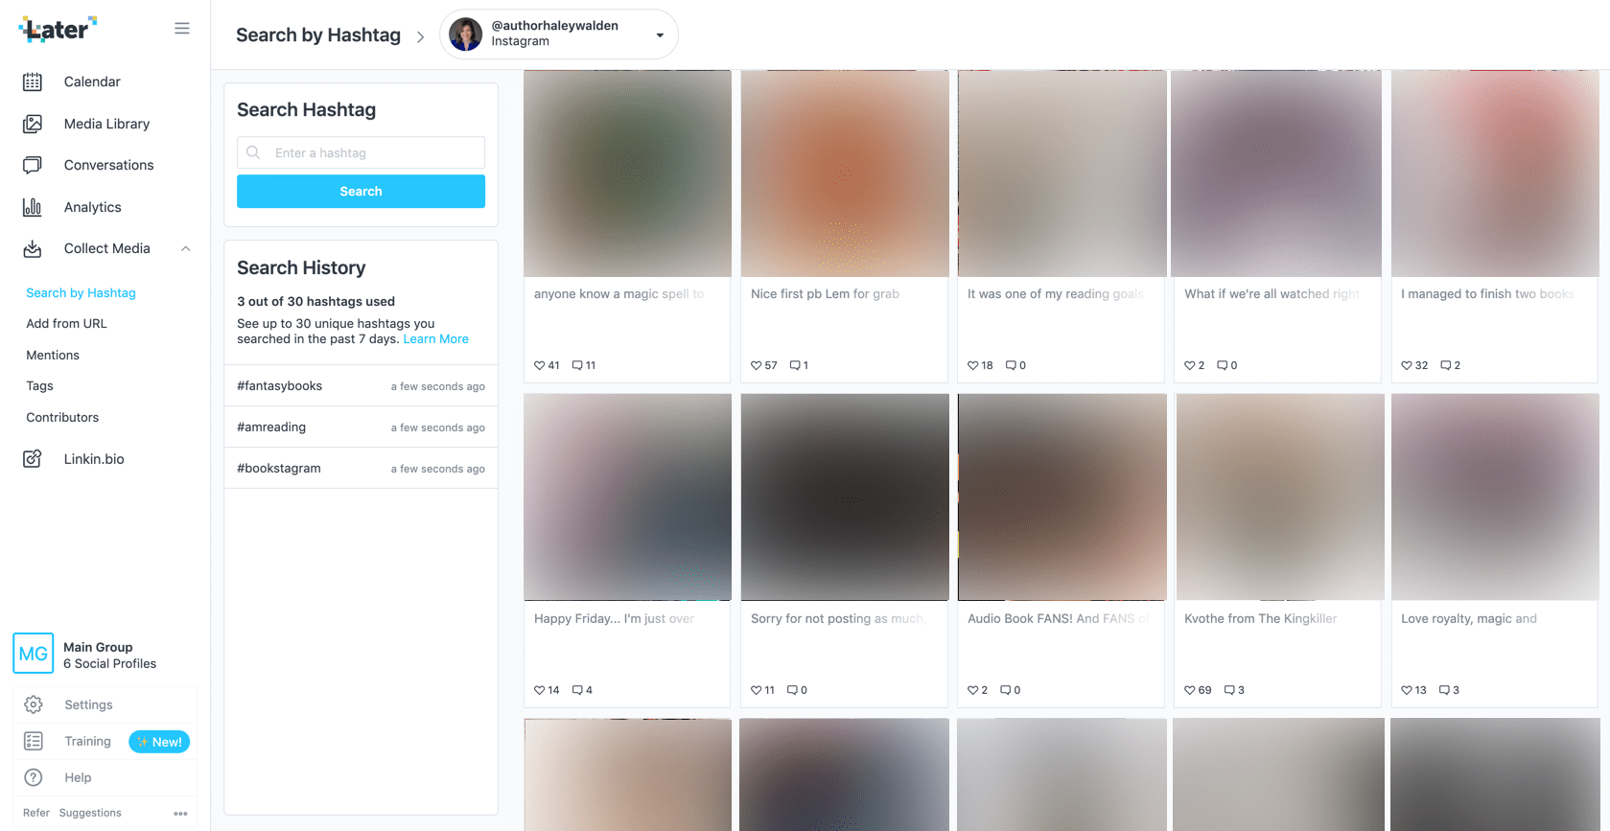Open the three-dots menu beside Suggestions
This screenshot has width=1610, height=831.
[180, 813]
